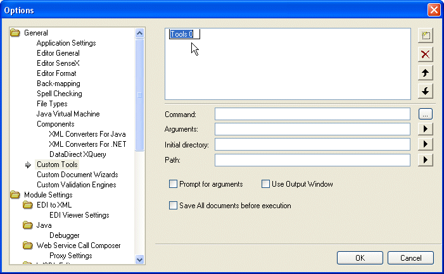The width and height of the screenshot is (444, 274).
Task: Click the Module Settings folder icon
Action: tap(15, 195)
